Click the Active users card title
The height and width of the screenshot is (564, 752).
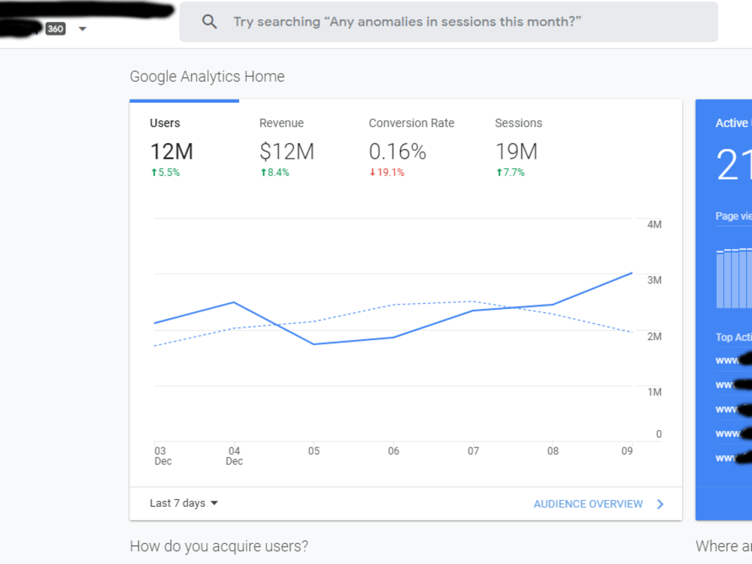click(733, 123)
